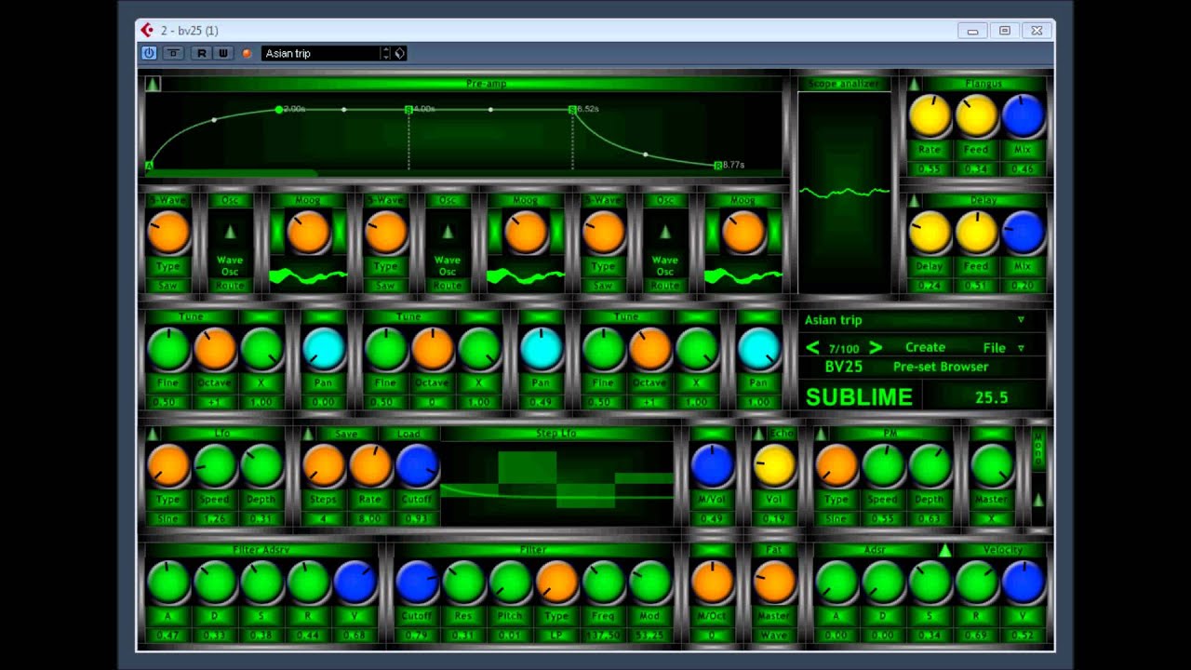
Task: Click the Lfo Speed knob valued 1.26
Action: tap(215, 465)
